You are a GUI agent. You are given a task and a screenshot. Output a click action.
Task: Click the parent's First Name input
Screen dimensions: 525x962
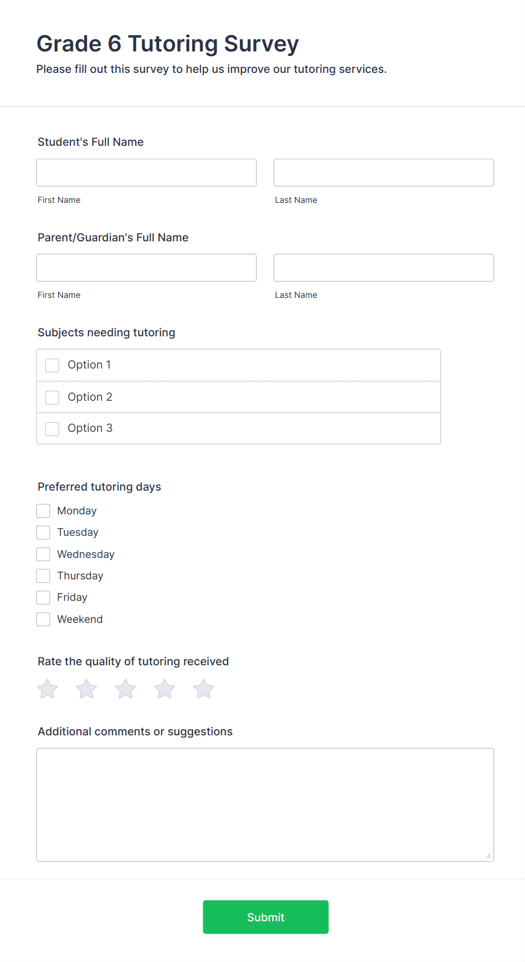[x=146, y=267]
